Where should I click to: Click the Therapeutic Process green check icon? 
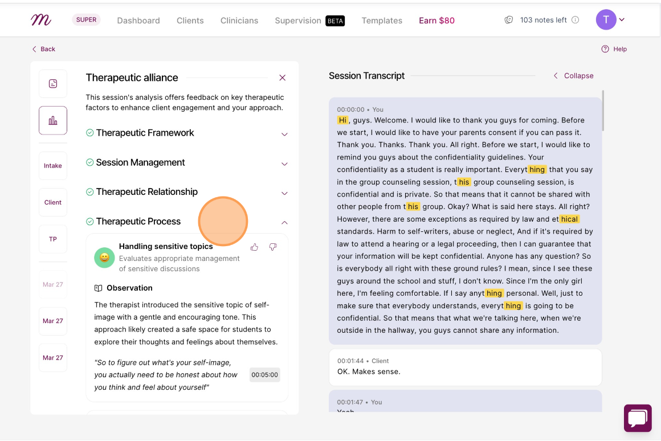tap(90, 221)
